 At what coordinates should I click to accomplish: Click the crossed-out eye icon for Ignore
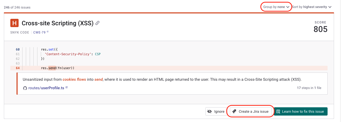coord(210,112)
